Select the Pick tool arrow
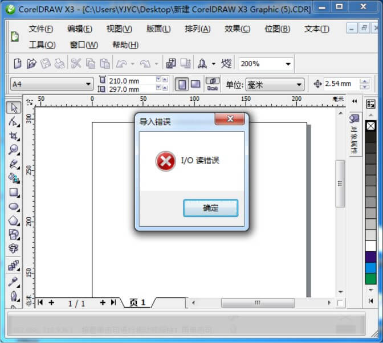Image resolution: width=383 pixels, height=343 pixels. (x=14, y=108)
